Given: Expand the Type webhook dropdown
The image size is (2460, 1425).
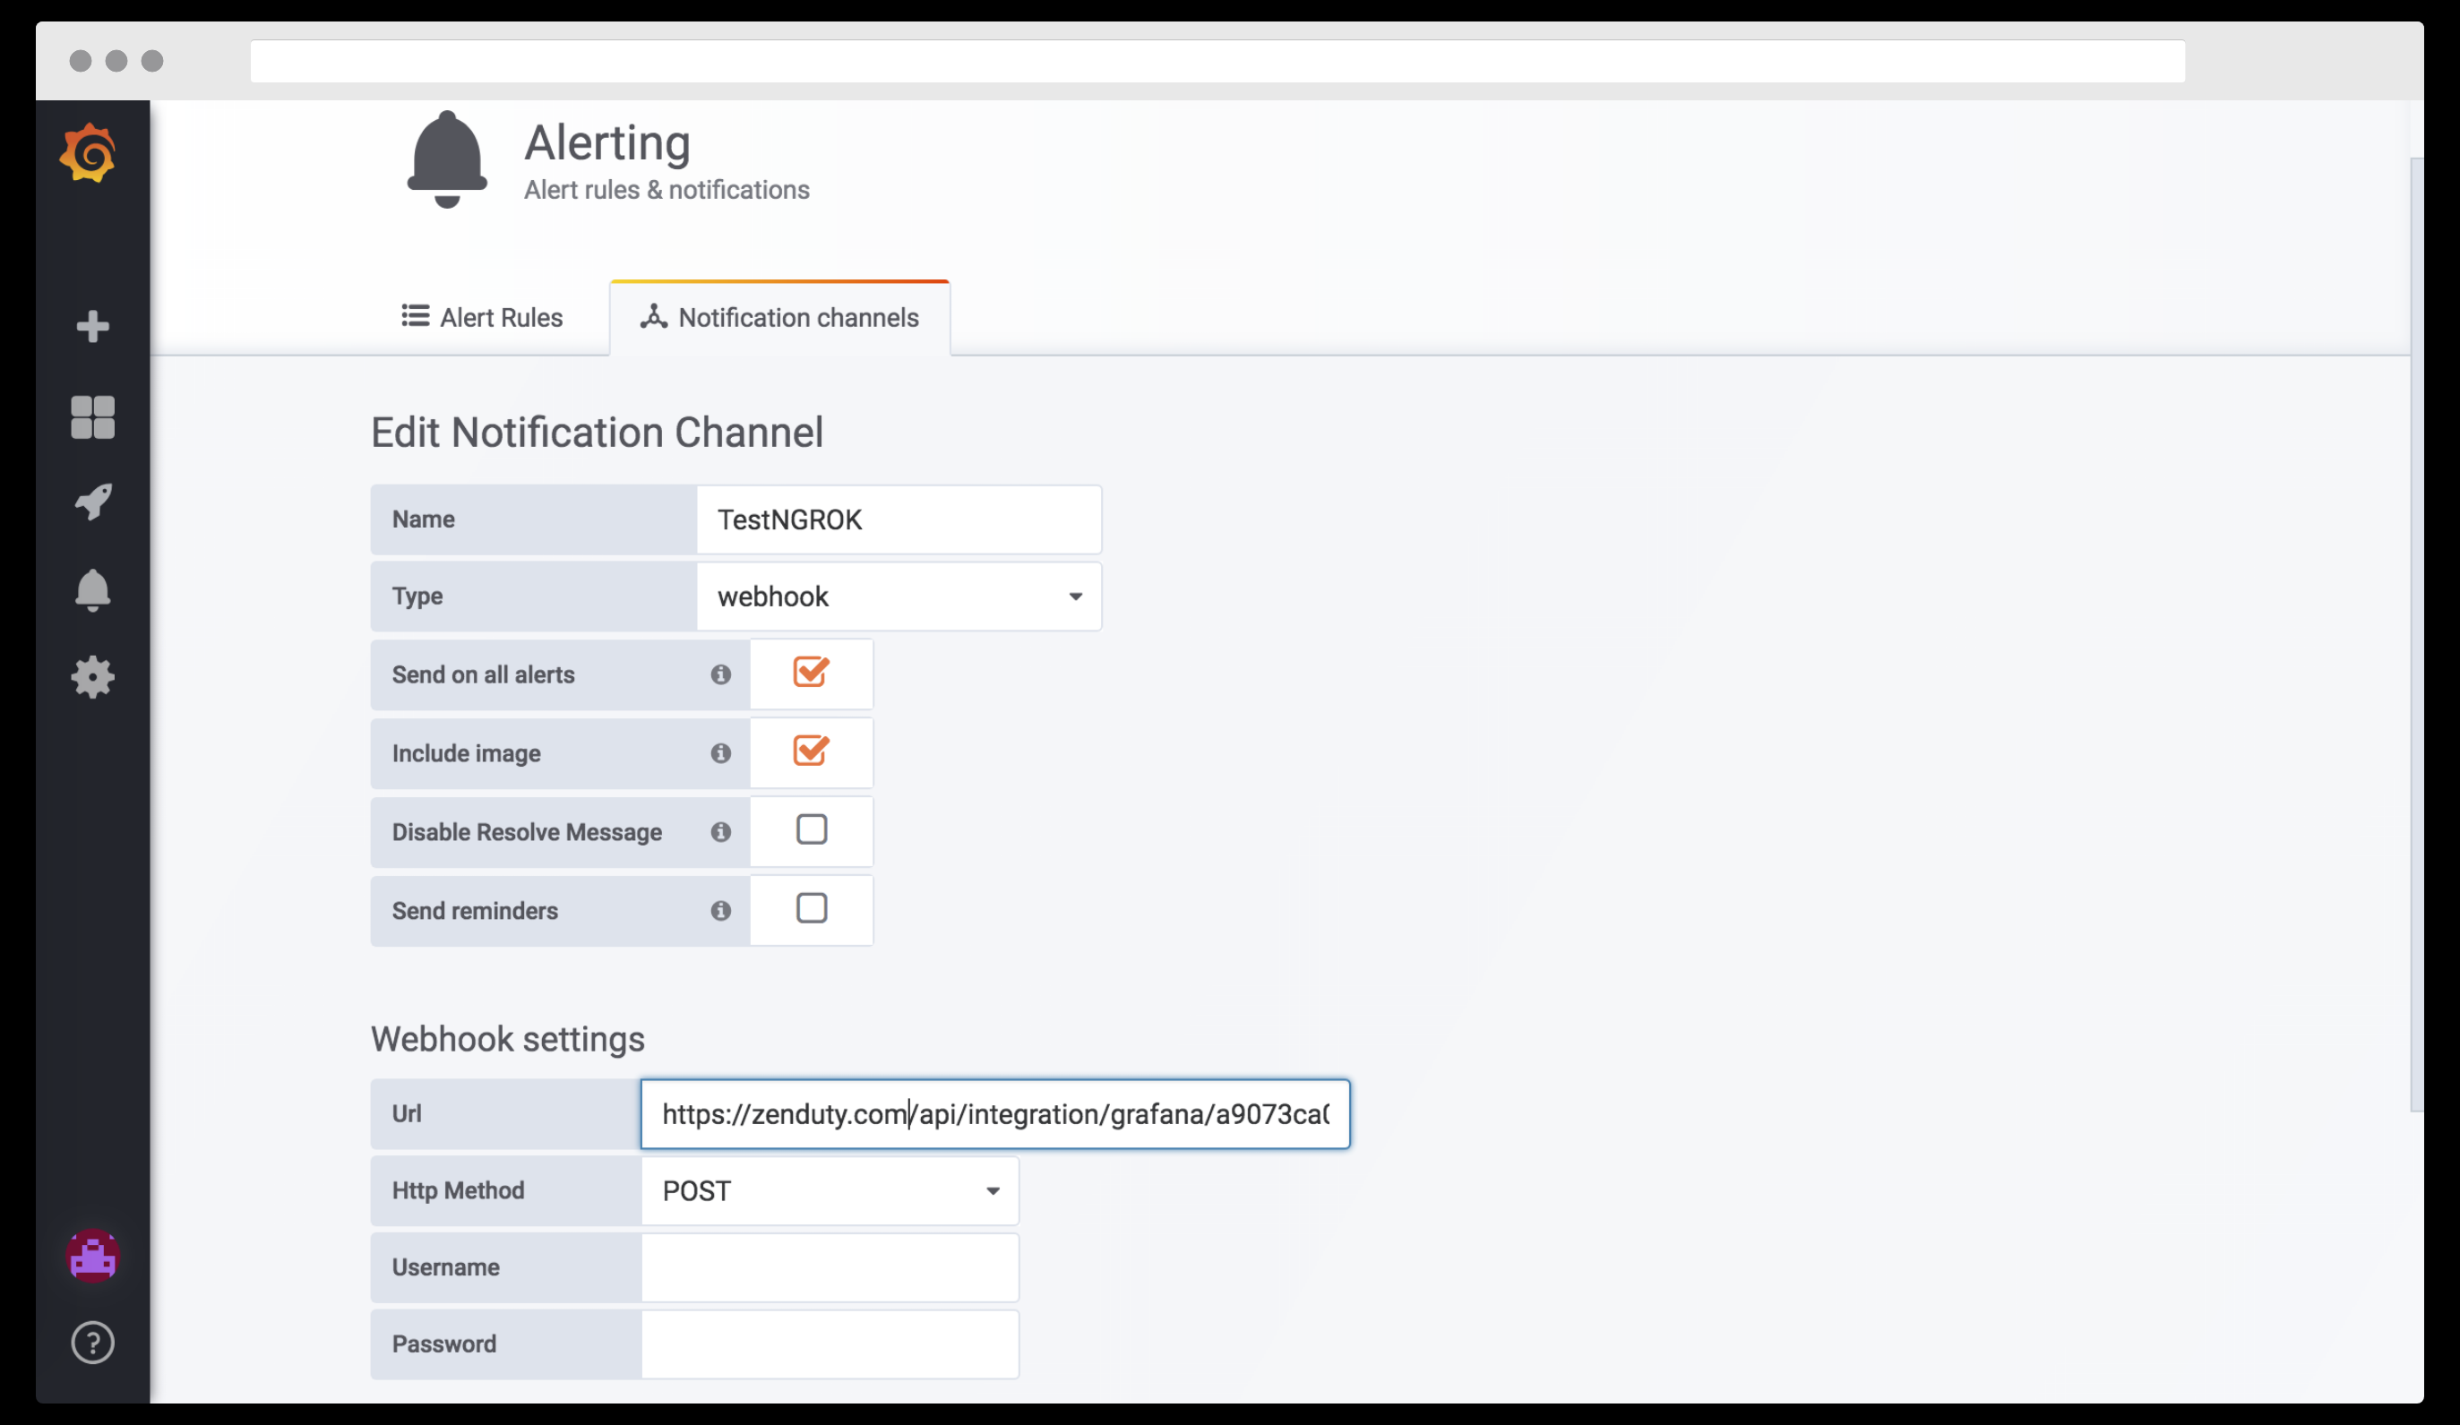Looking at the screenshot, I should pos(899,597).
